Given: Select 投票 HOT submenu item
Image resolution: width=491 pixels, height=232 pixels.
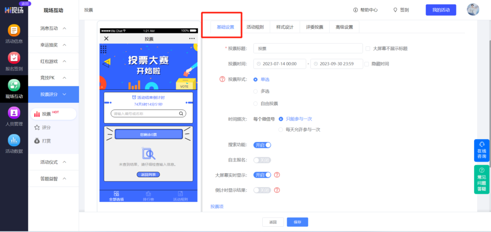Looking at the screenshot, I should 54,114.
